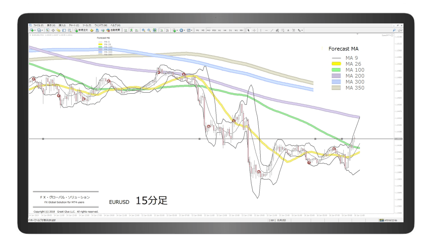Open the chat/community bubbles icon

coord(400,30)
